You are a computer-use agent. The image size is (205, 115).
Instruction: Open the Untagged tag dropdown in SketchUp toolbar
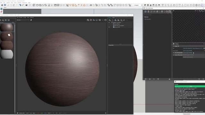[137, 5]
